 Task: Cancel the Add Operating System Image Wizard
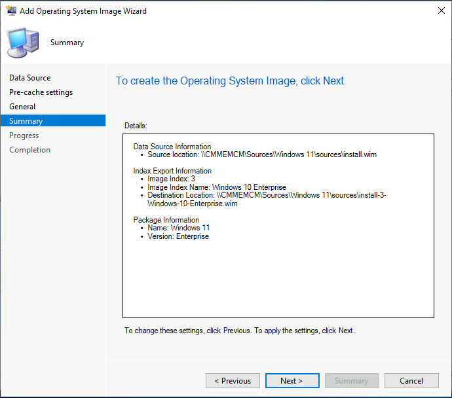(411, 381)
